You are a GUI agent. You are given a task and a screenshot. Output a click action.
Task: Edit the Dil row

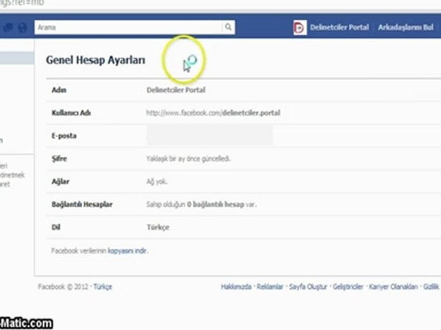[243, 227]
